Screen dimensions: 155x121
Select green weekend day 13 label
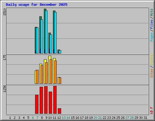coord(64,118)
